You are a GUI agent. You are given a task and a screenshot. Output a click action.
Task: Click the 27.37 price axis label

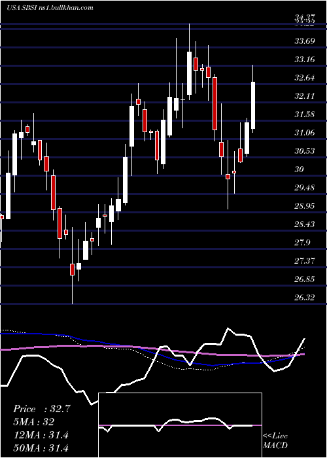point(305,261)
